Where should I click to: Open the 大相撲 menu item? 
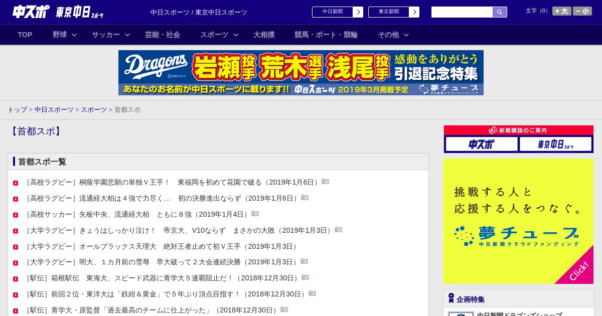pyautogui.click(x=264, y=35)
